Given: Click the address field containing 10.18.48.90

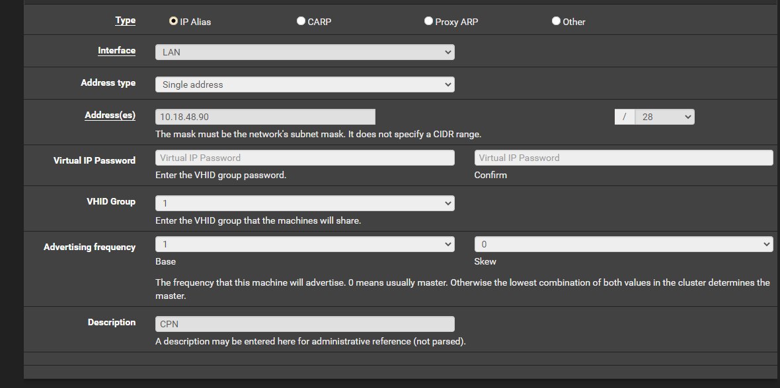Looking at the screenshot, I should click(x=265, y=117).
